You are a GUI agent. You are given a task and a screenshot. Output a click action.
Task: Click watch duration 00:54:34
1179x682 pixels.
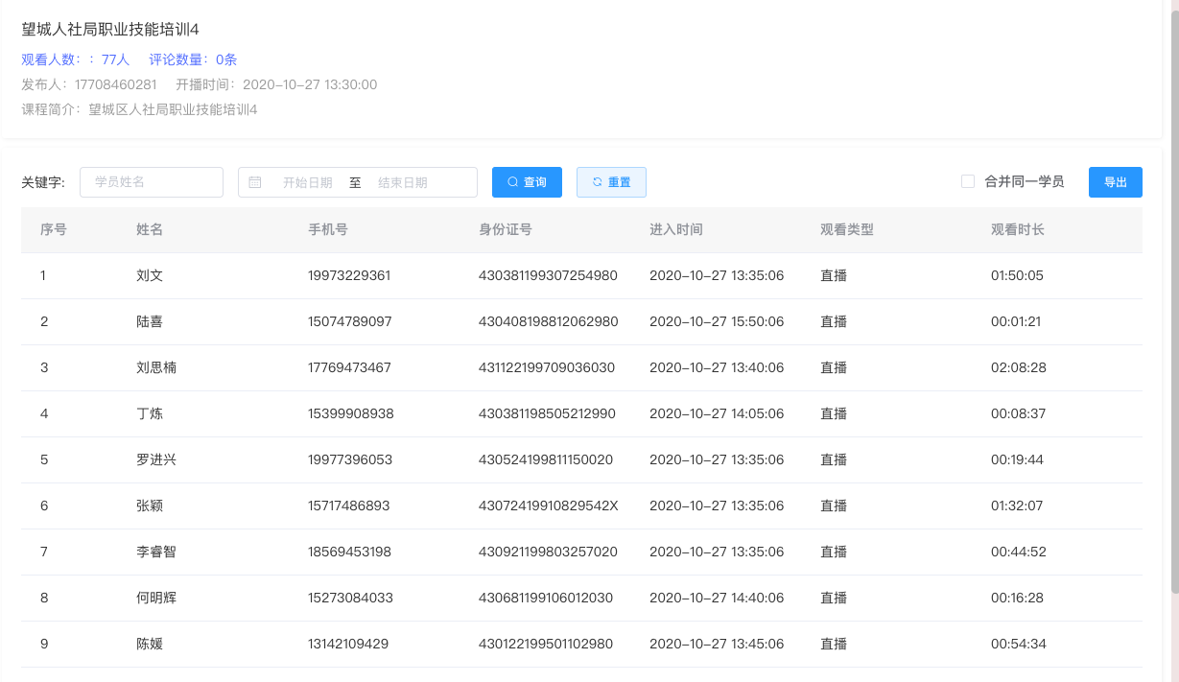pos(1019,645)
